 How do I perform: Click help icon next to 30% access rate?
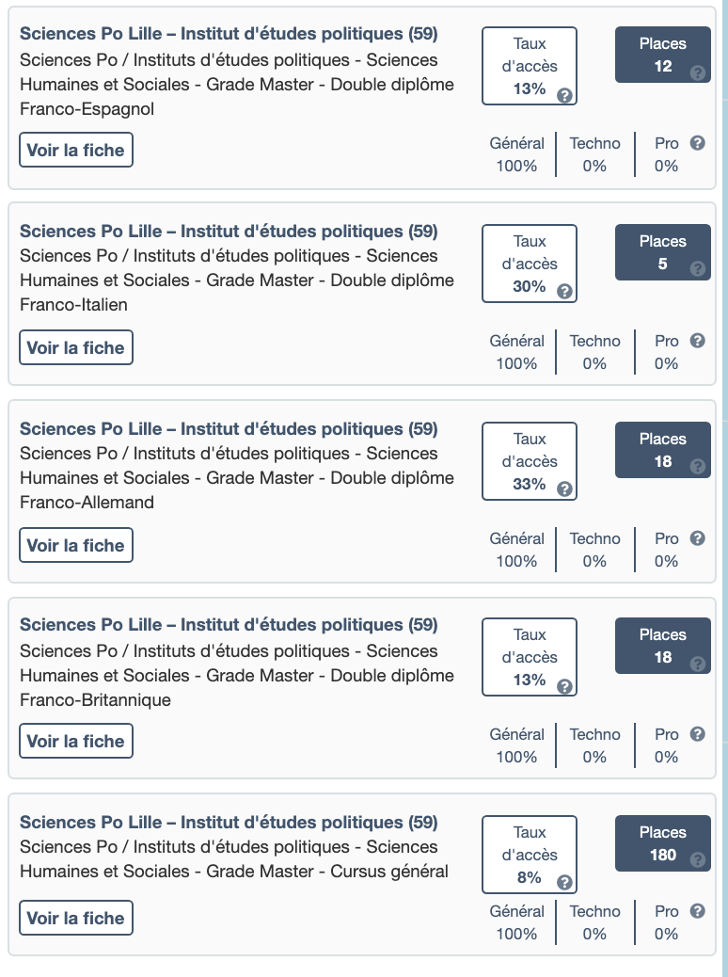(564, 292)
